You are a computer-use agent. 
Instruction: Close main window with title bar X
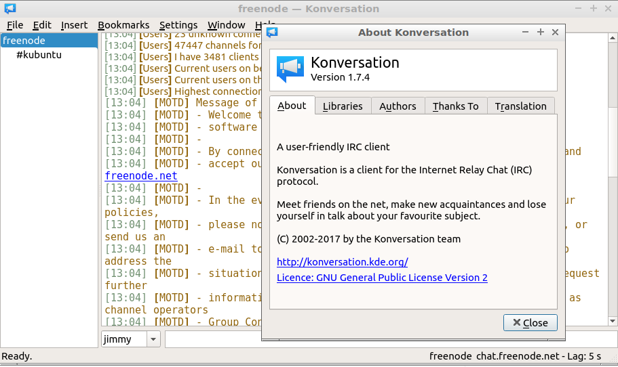608,8
